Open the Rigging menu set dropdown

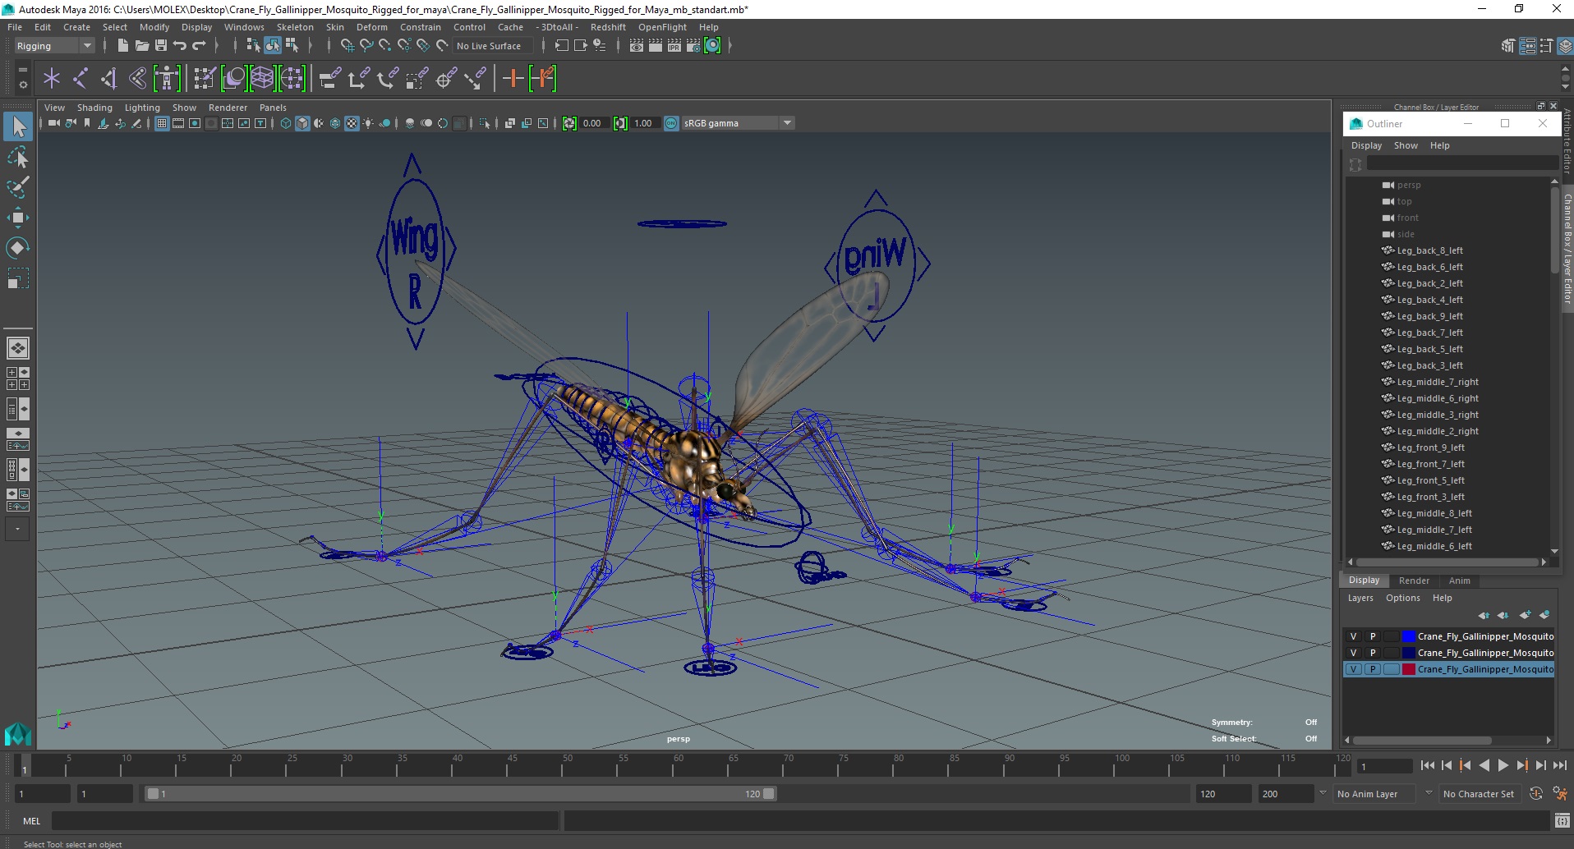[54, 46]
